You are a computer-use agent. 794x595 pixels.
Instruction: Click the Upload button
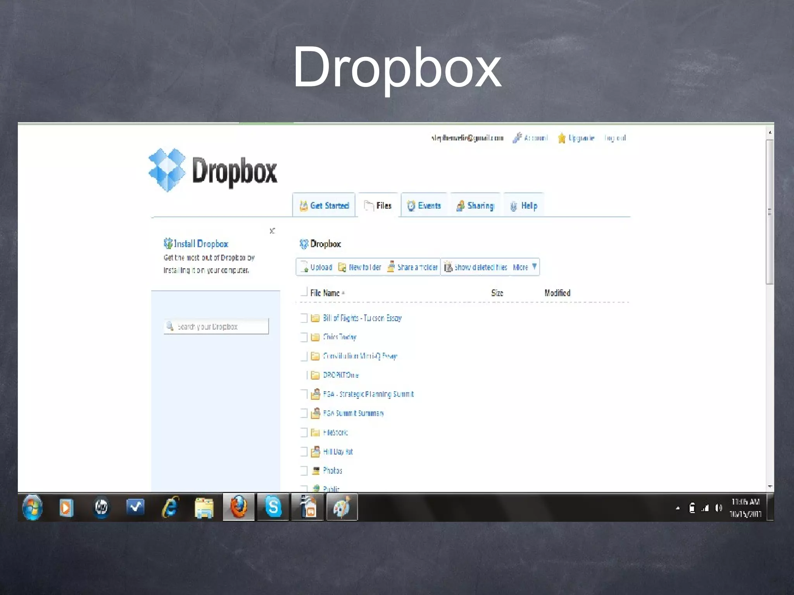pyautogui.click(x=316, y=267)
